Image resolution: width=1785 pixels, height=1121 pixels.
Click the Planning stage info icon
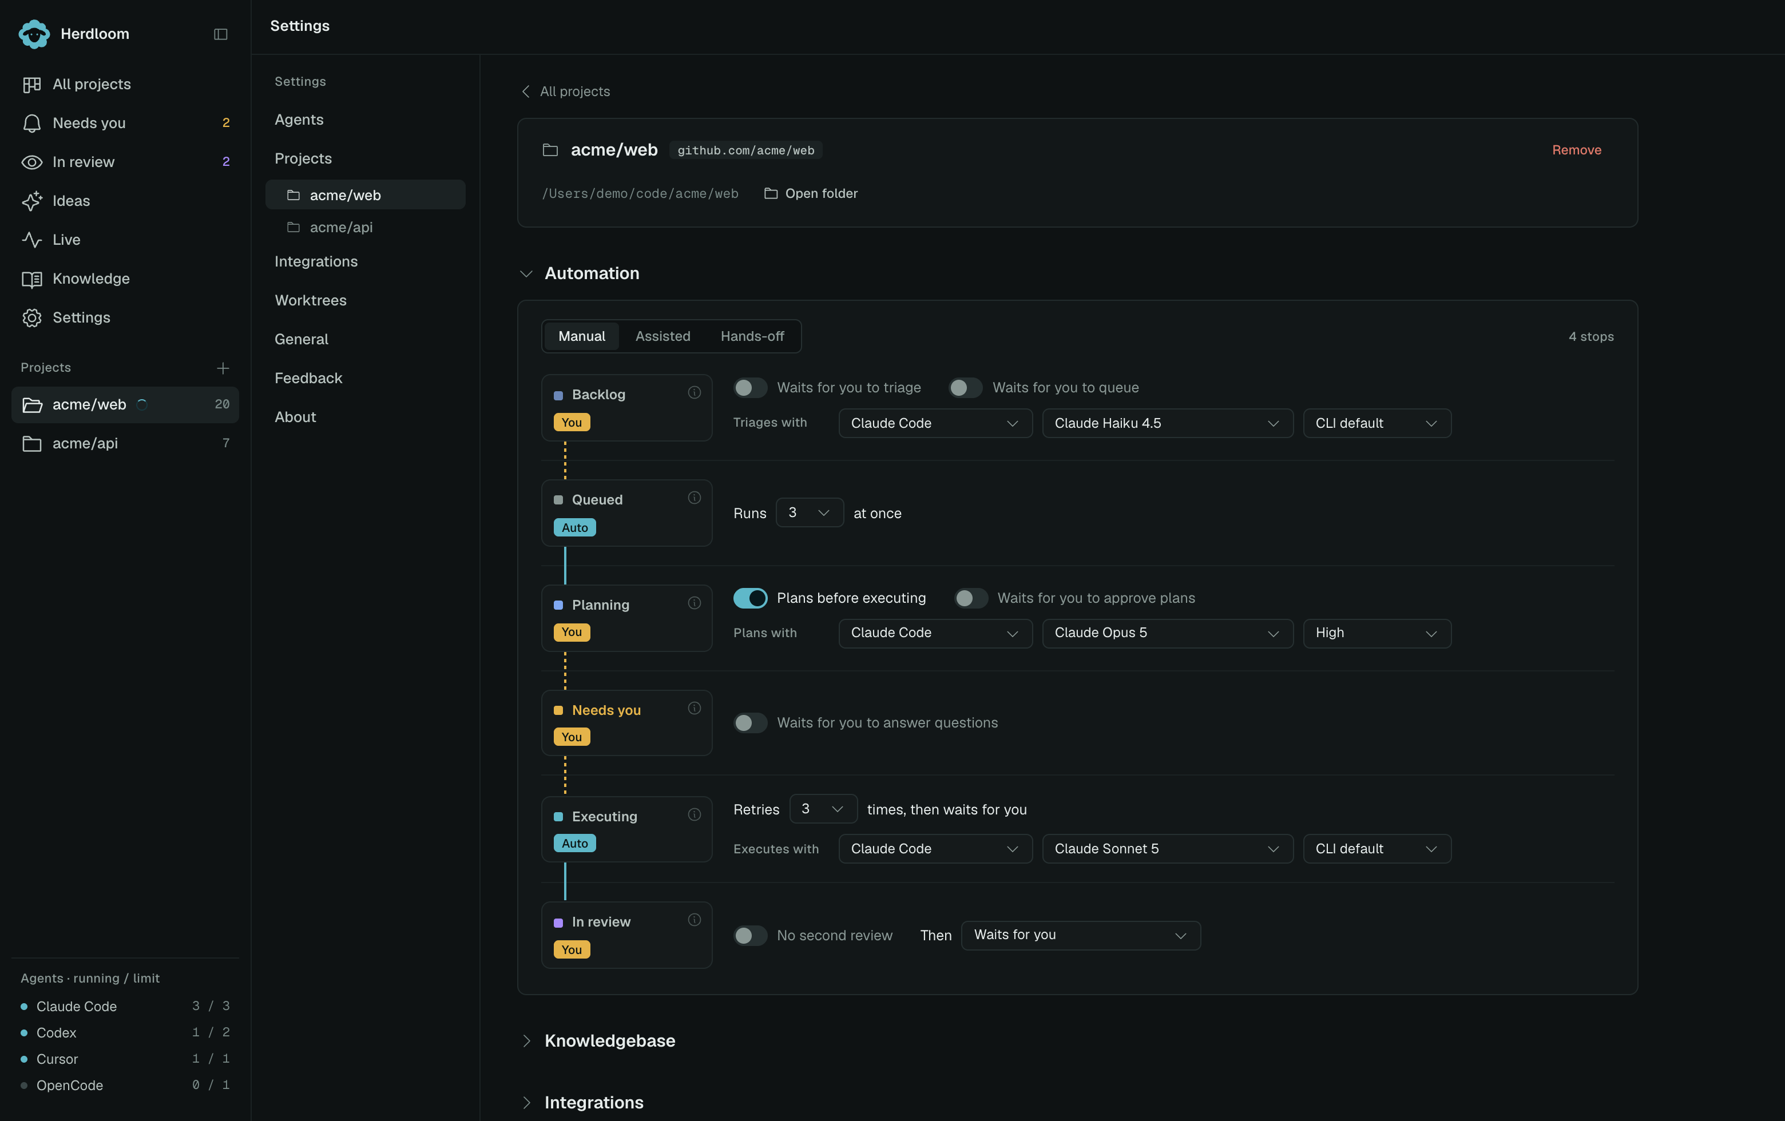tap(695, 603)
